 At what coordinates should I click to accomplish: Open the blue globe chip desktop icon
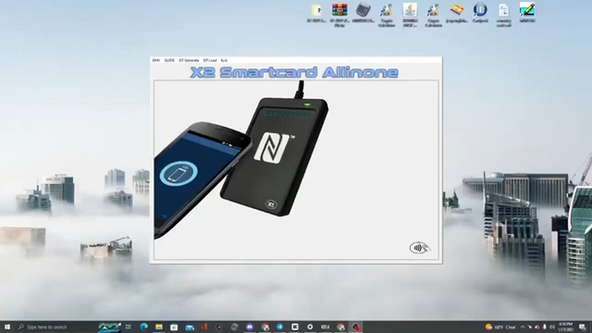pyautogui.click(x=480, y=13)
